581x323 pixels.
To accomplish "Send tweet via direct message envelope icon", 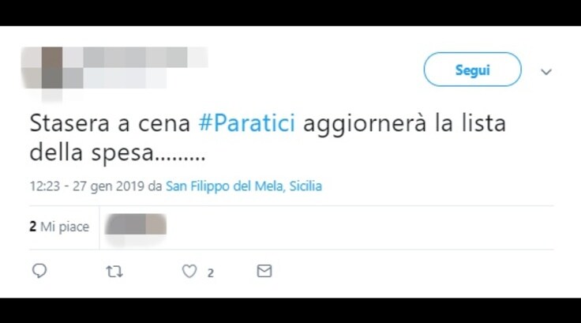I will click(x=264, y=271).
